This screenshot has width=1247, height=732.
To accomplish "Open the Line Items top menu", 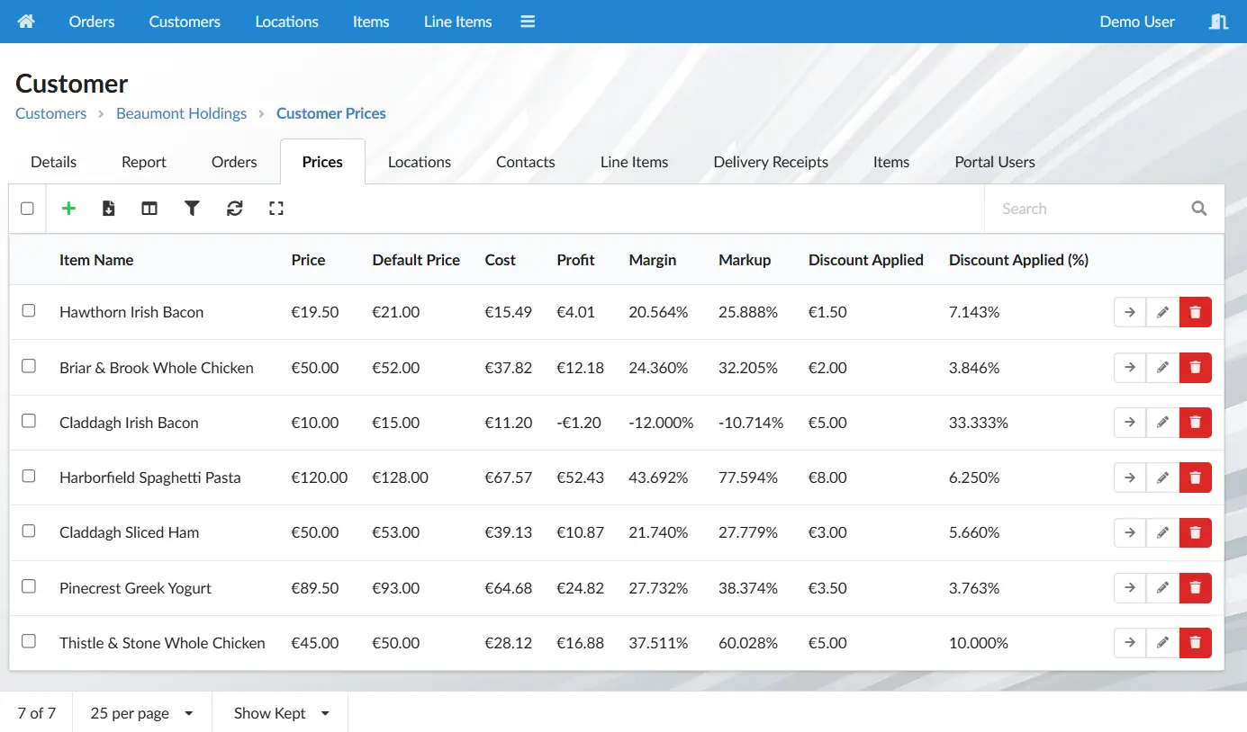I will 458,22.
